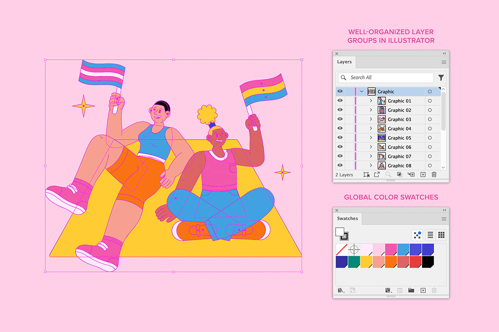Click Create New Sublayer icon
Viewport: 499px width, 332px height.
coord(411,175)
